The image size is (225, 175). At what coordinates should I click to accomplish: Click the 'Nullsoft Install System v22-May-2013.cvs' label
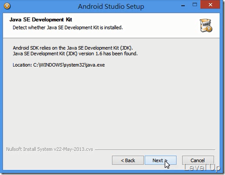click(x=49, y=149)
